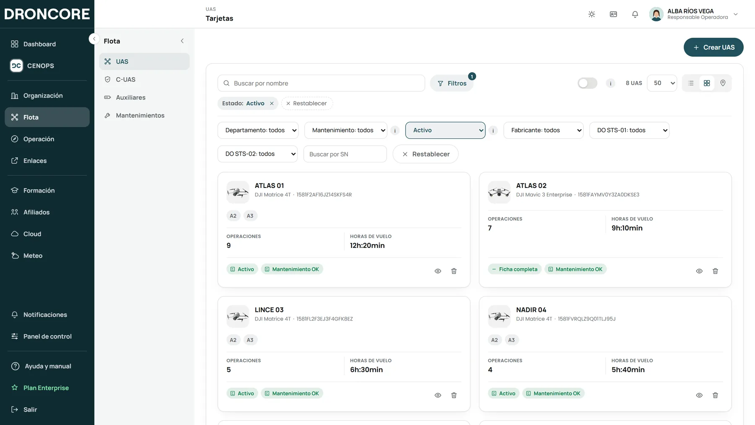View NADIR 04 details with eye icon
755x425 pixels.
point(699,395)
